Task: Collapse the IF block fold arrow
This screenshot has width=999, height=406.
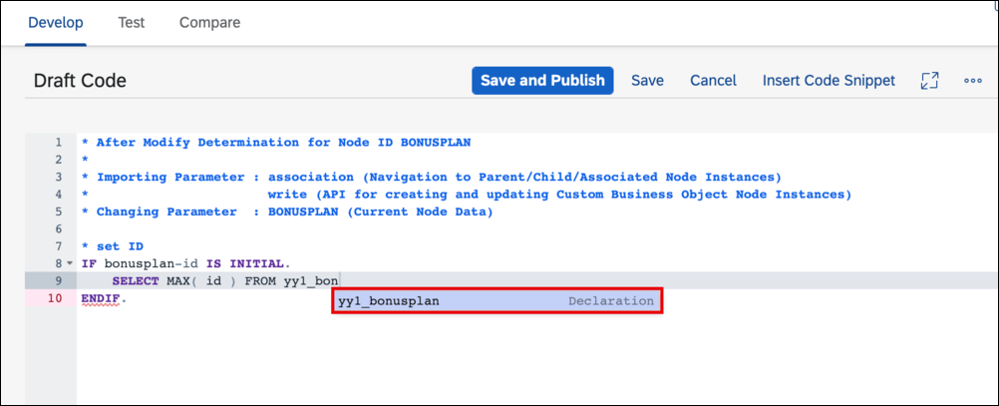Action: click(69, 263)
